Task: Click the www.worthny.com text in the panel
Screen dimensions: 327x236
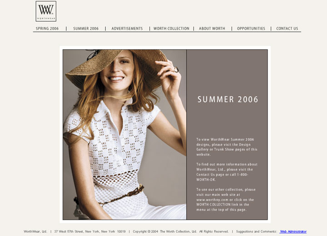Action: (x=209, y=200)
